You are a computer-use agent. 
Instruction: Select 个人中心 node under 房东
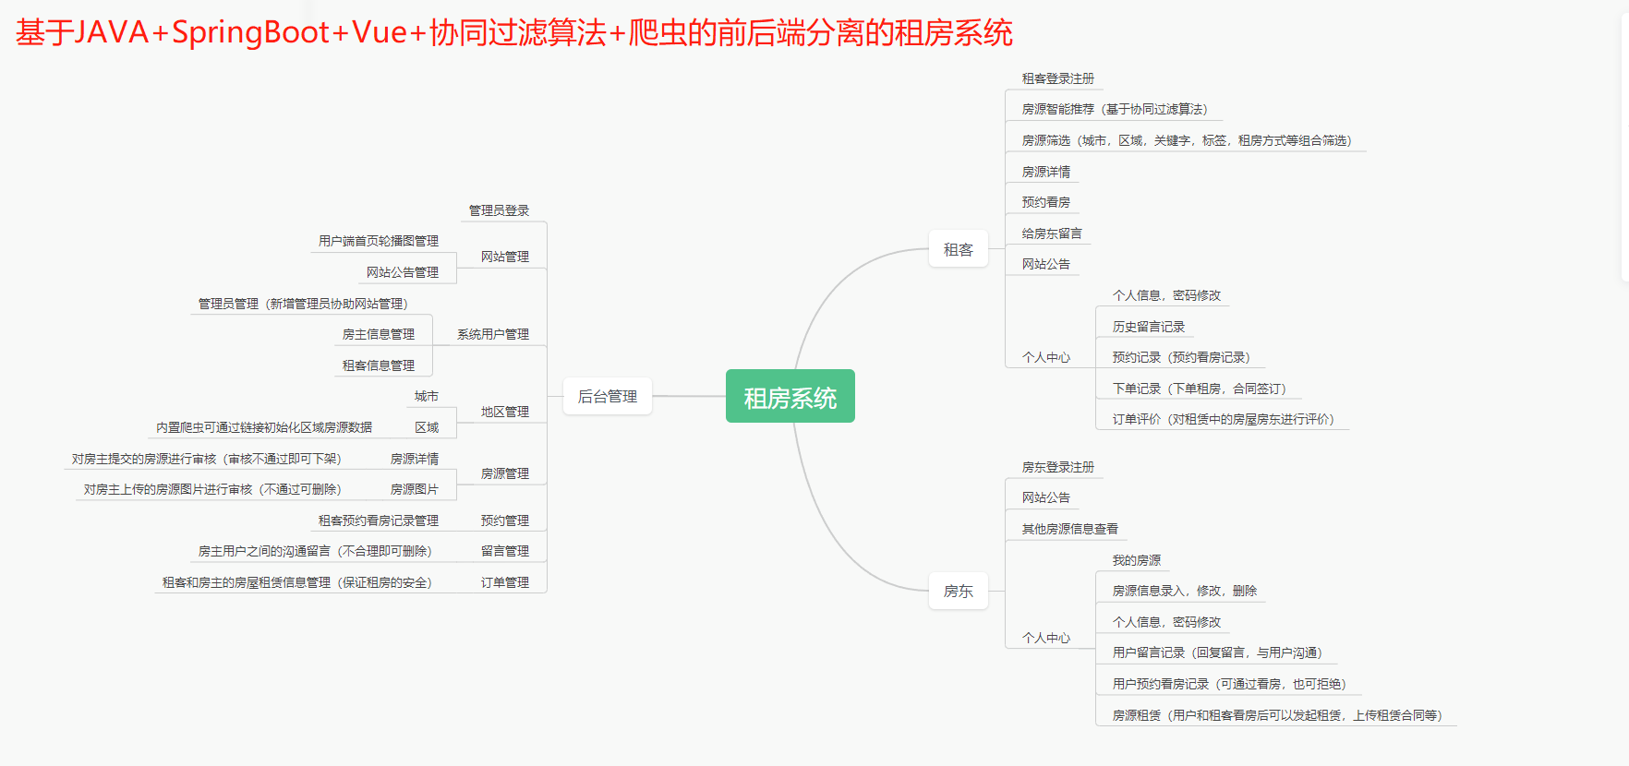coord(1046,639)
